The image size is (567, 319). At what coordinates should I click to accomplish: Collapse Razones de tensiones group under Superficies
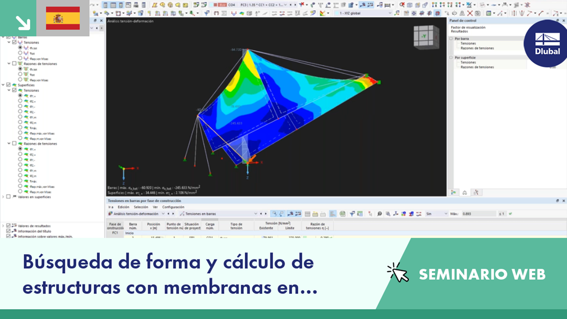(x=9, y=143)
